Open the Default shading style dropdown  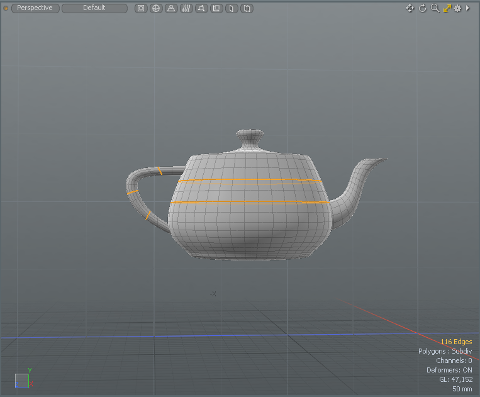[x=94, y=8]
